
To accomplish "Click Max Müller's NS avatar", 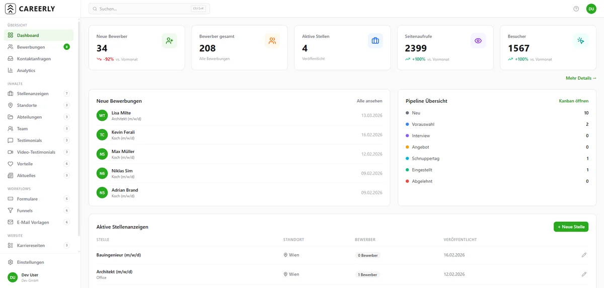I will pyautogui.click(x=102, y=154).
